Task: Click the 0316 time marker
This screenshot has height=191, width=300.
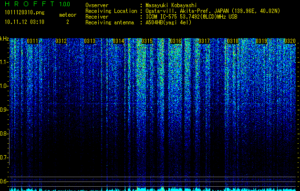Action: coord(176,41)
